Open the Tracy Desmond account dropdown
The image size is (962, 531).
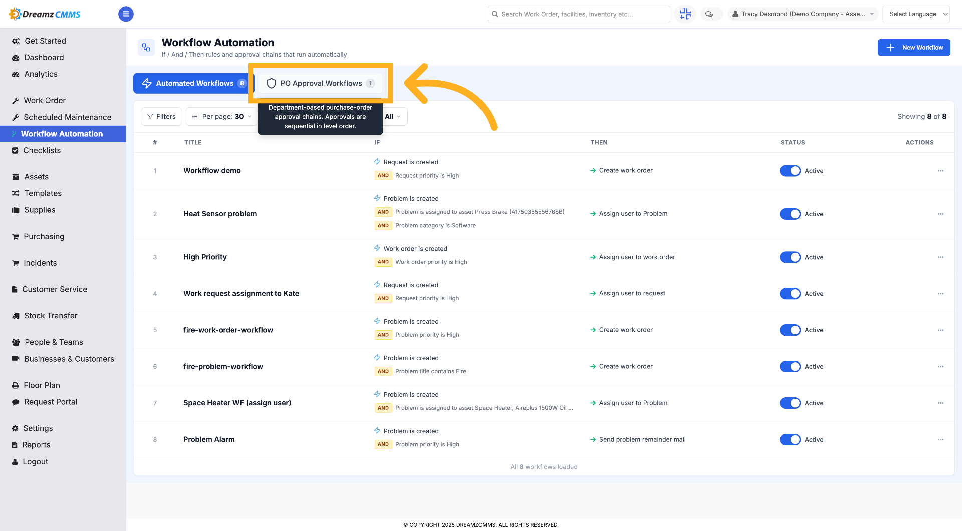click(803, 14)
